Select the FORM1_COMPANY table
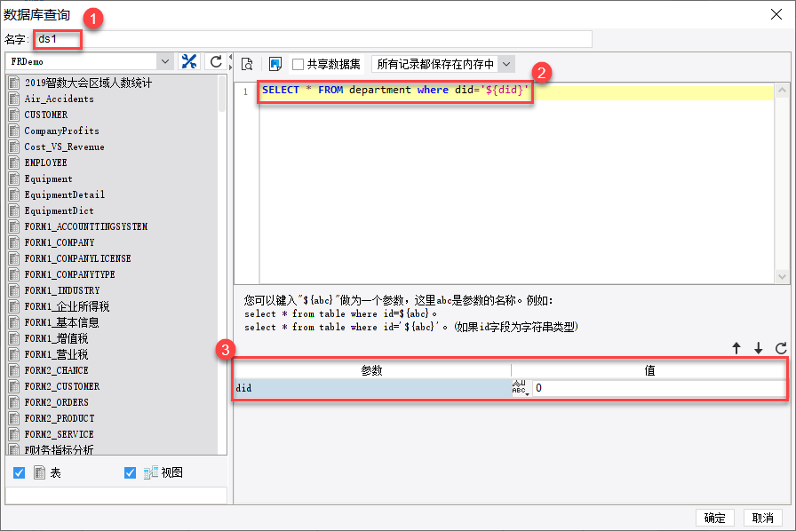Viewport: 796px width, 531px height. 60,242
